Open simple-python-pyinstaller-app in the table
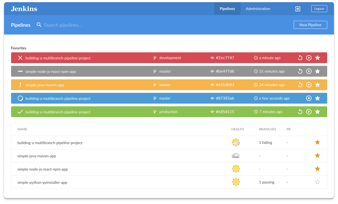The height and width of the screenshot is (204, 338). [x=42, y=182]
